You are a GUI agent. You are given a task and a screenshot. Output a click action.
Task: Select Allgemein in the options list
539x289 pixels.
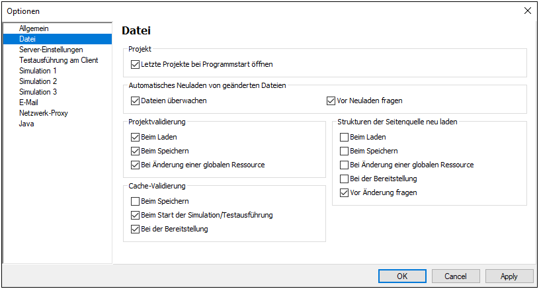tap(34, 28)
